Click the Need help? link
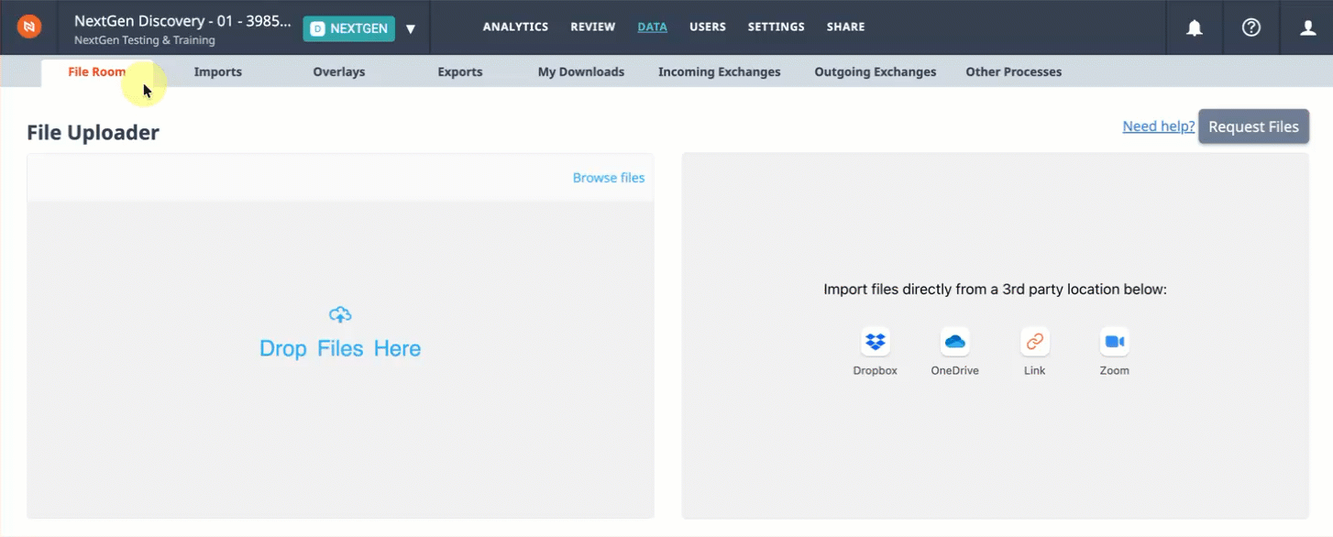The height and width of the screenshot is (537, 1333). 1159,126
